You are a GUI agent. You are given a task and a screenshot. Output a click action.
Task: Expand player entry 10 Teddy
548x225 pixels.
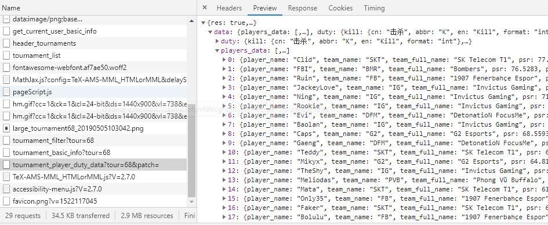tap(224, 153)
